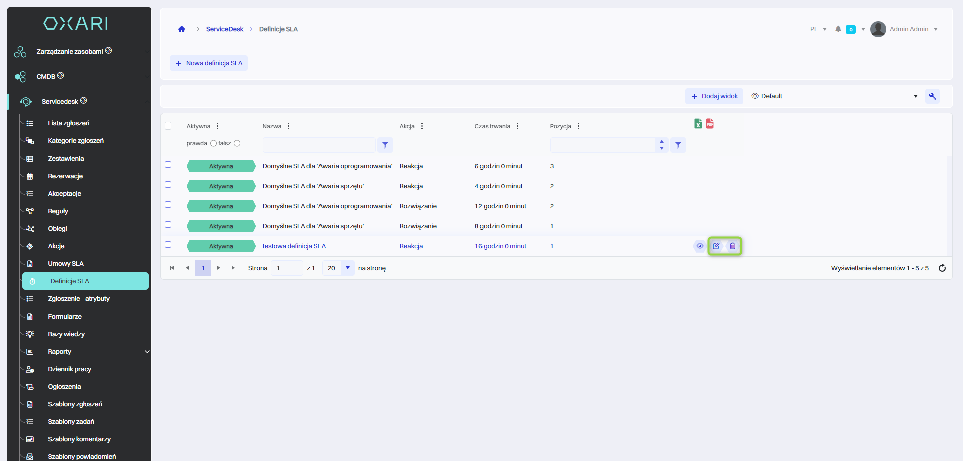
Task: Preview testowa definicja SLA with eye icon
Action: (700, 246)
